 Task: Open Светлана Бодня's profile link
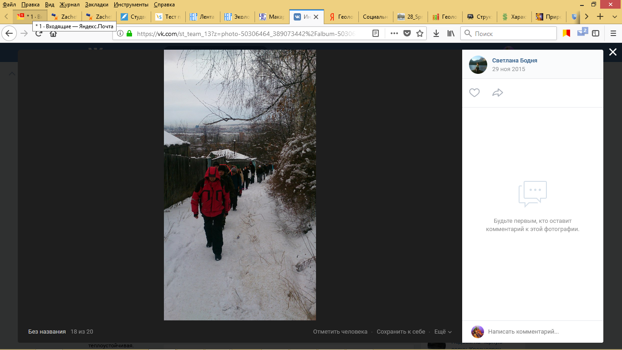[515, 61]
